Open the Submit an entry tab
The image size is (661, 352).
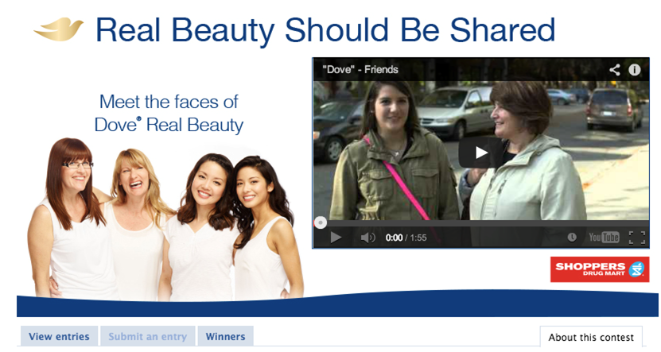[x=147, y=336]
